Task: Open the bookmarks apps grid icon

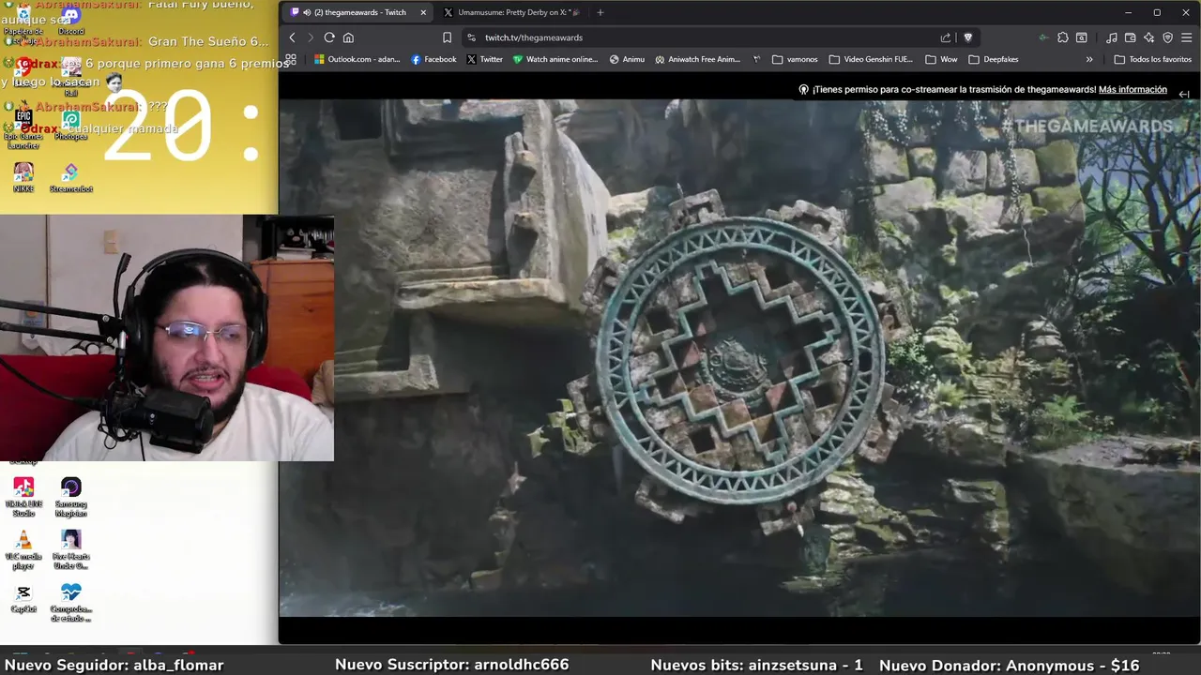Action: tap(291, 59)
